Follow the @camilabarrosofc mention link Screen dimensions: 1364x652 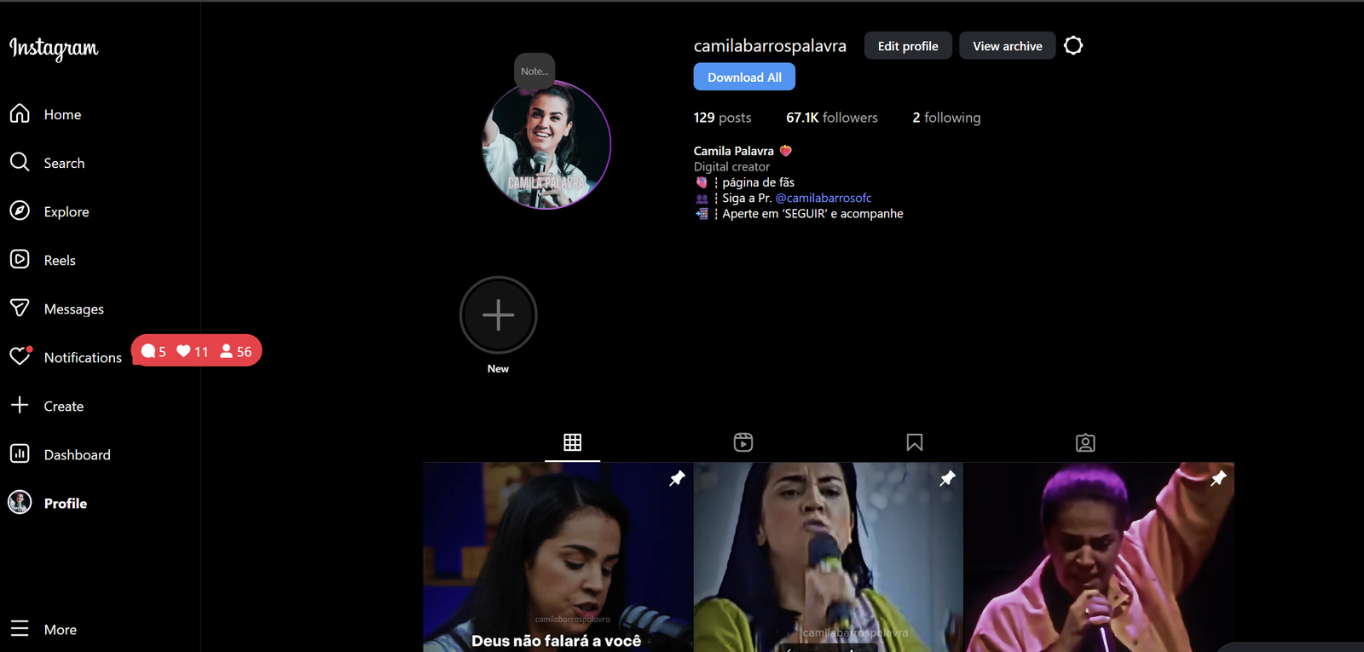tap(824, 198)
